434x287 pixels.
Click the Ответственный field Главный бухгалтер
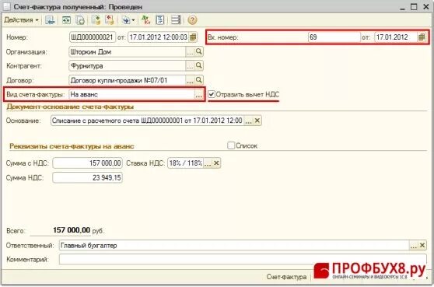(x=234, y=245)
